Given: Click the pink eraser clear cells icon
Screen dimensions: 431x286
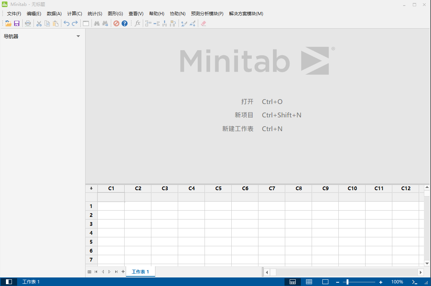Looking at the screenshot, I should point(203,24).
